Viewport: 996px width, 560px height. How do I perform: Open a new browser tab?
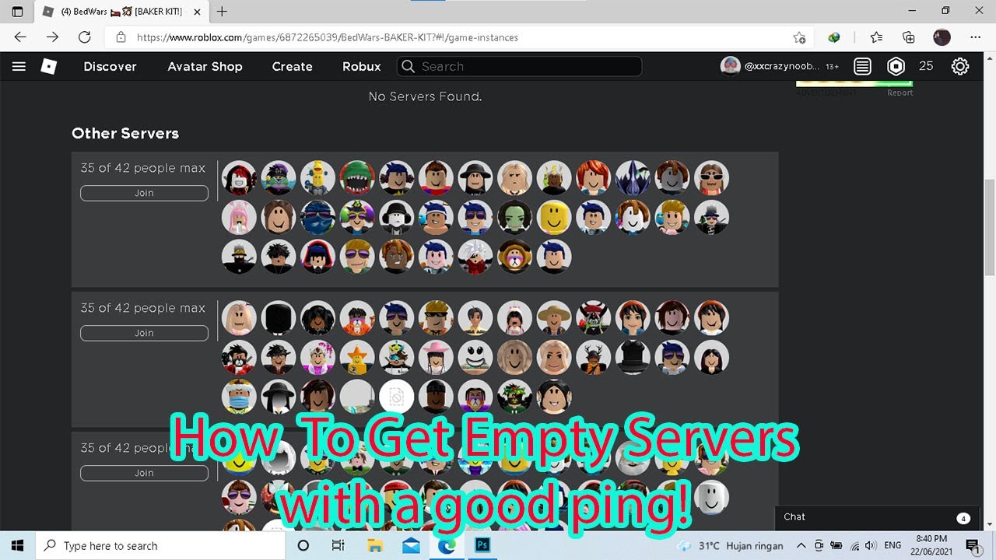click(x=223, y=12)
